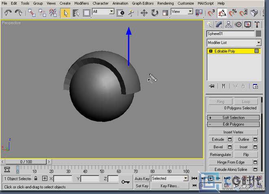Open the Display panel tab
The height and width of the screenshot is (194, 269).
pyautogui.click(x=247, y=24)
